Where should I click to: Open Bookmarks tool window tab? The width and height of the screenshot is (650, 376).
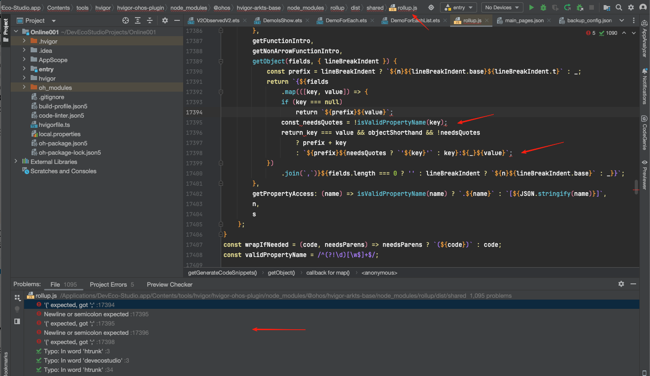[6, 364]
